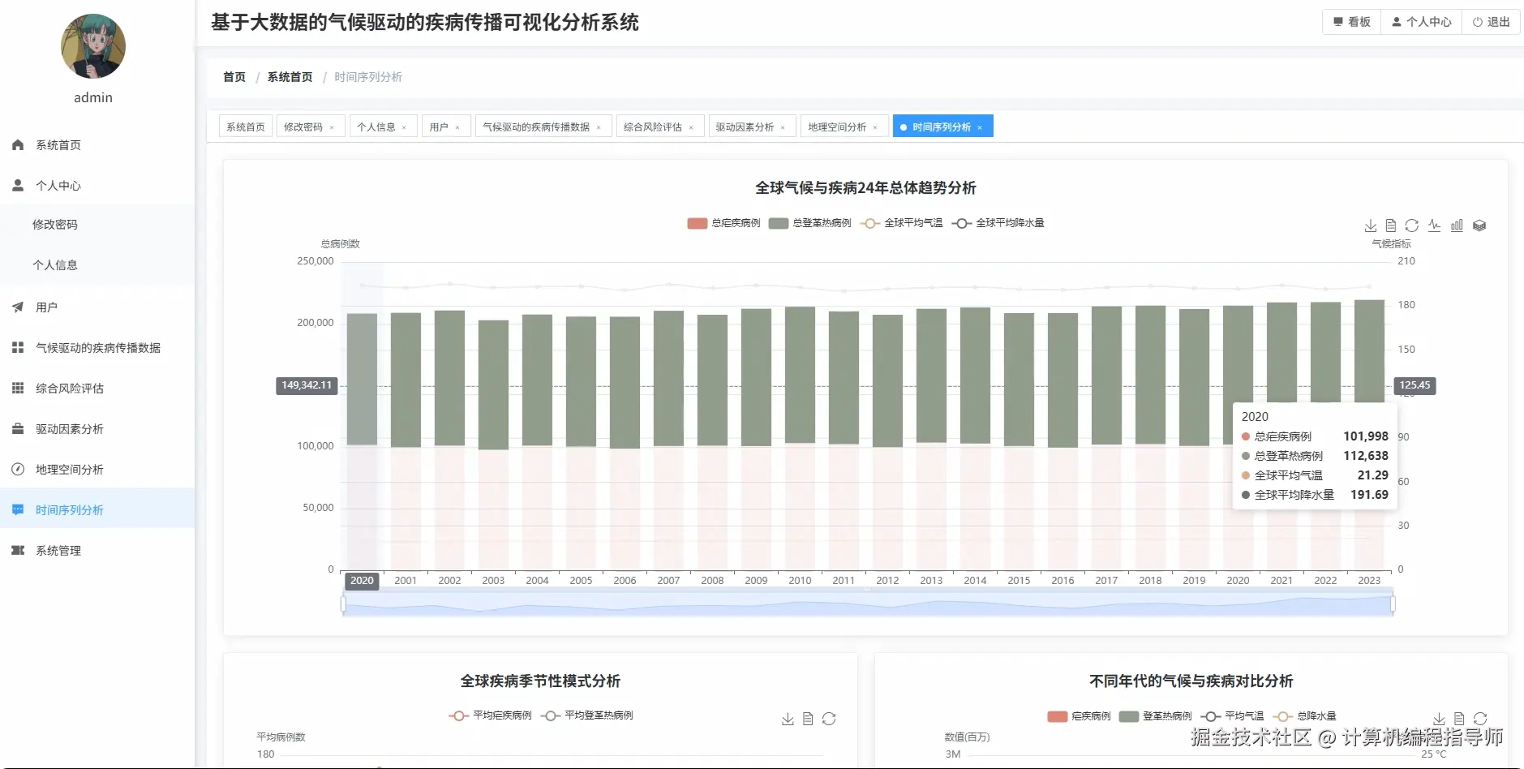Expand the 用户 sidebar section
The height and width of the screenshot is (769, 1524).
pyautogui.click(x=45, y=307)
